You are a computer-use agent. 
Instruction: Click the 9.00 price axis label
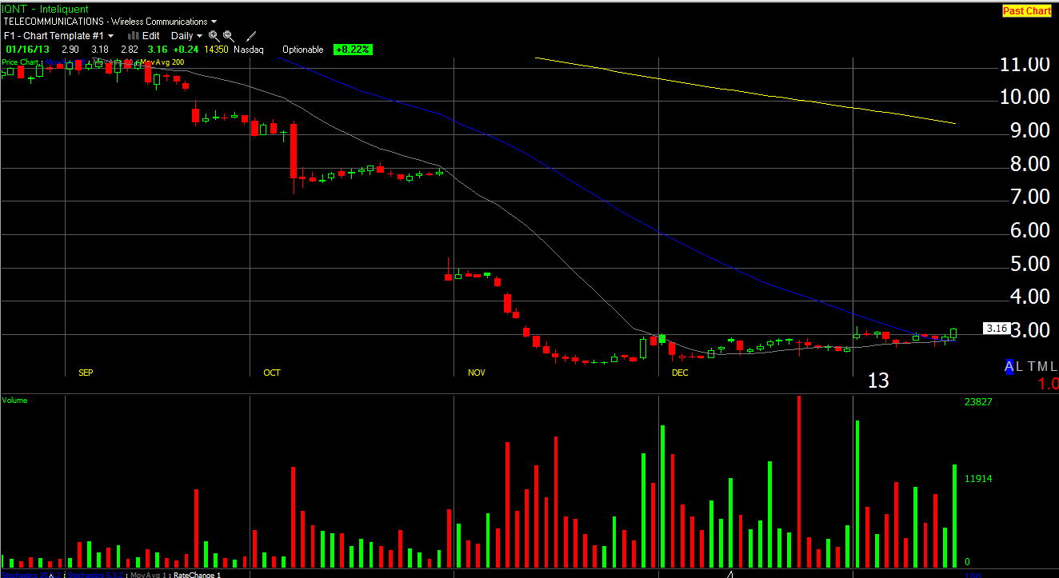(x=1029, y=130)
